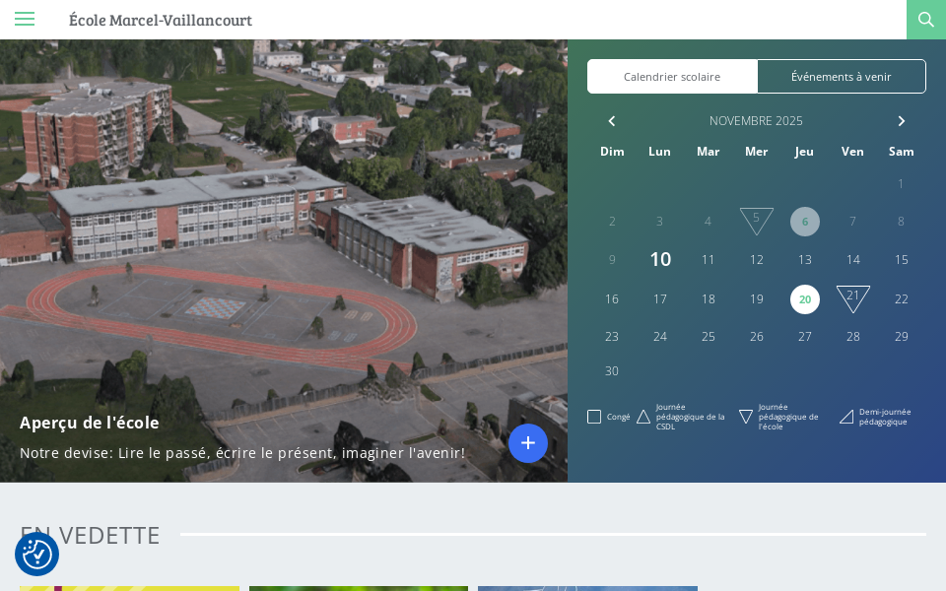Click the half pedagogical day legend icon
This screenshot has height=591, width=946.
pyautogui.click(x=846, y=417)
